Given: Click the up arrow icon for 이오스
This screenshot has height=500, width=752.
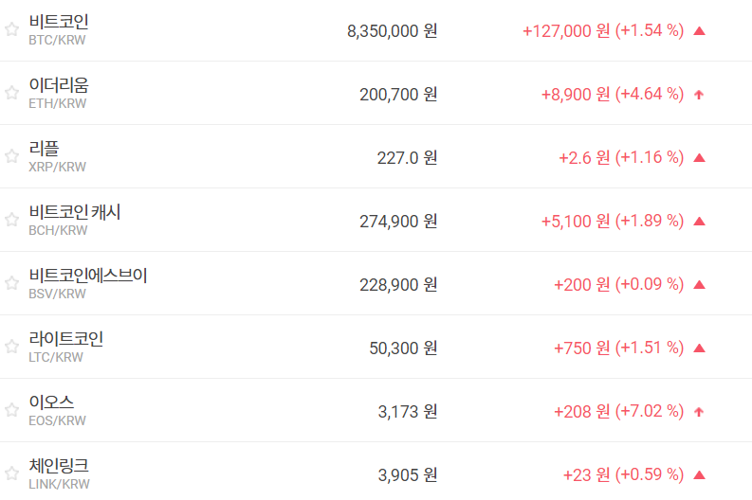Looking at the screenshot, I should [x=700, y=411].
